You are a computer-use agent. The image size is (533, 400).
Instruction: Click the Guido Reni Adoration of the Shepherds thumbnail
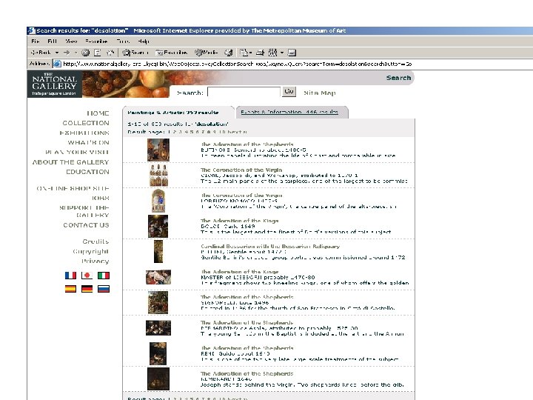point(158,353)
